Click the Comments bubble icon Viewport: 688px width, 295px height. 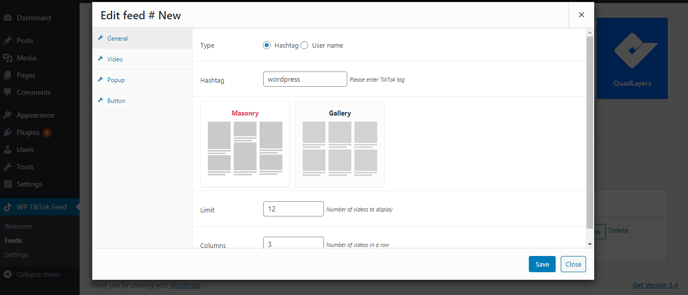pos(8,92)
